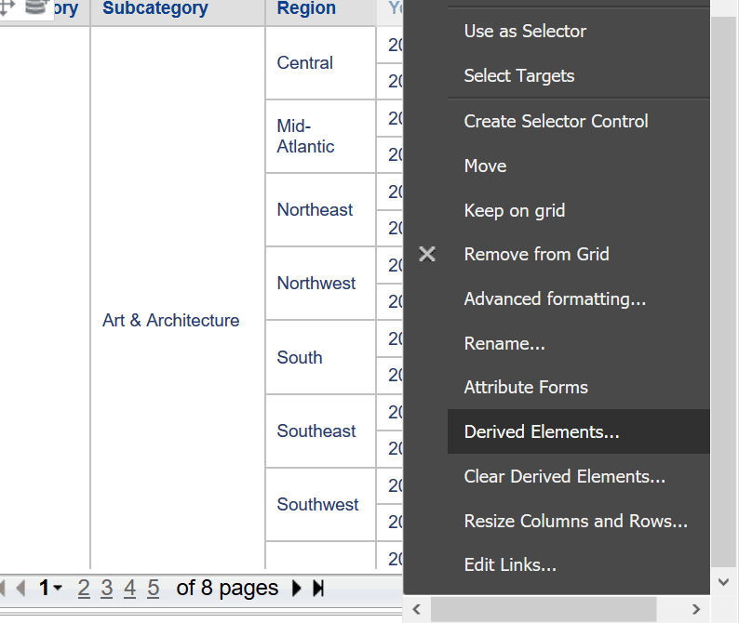This screenshot has height=623, width=739.
Task: Jump to page 5 link
Action: tap(154, 589)
